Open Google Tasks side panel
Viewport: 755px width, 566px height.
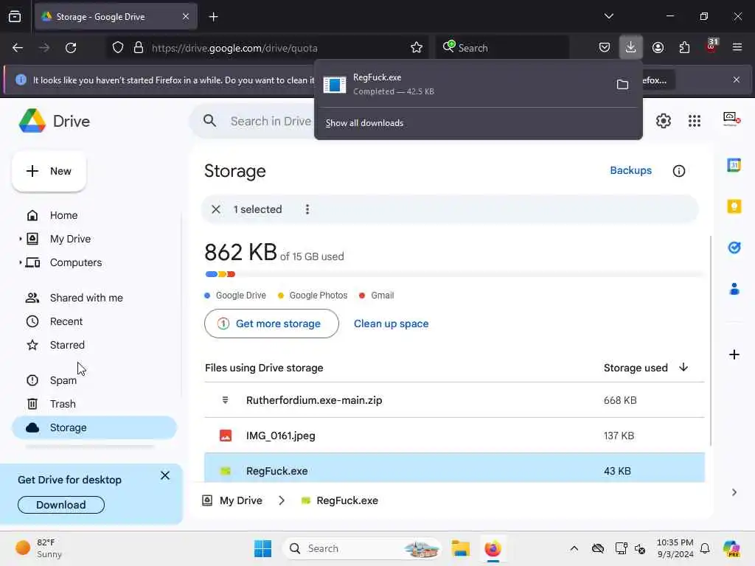734,248
